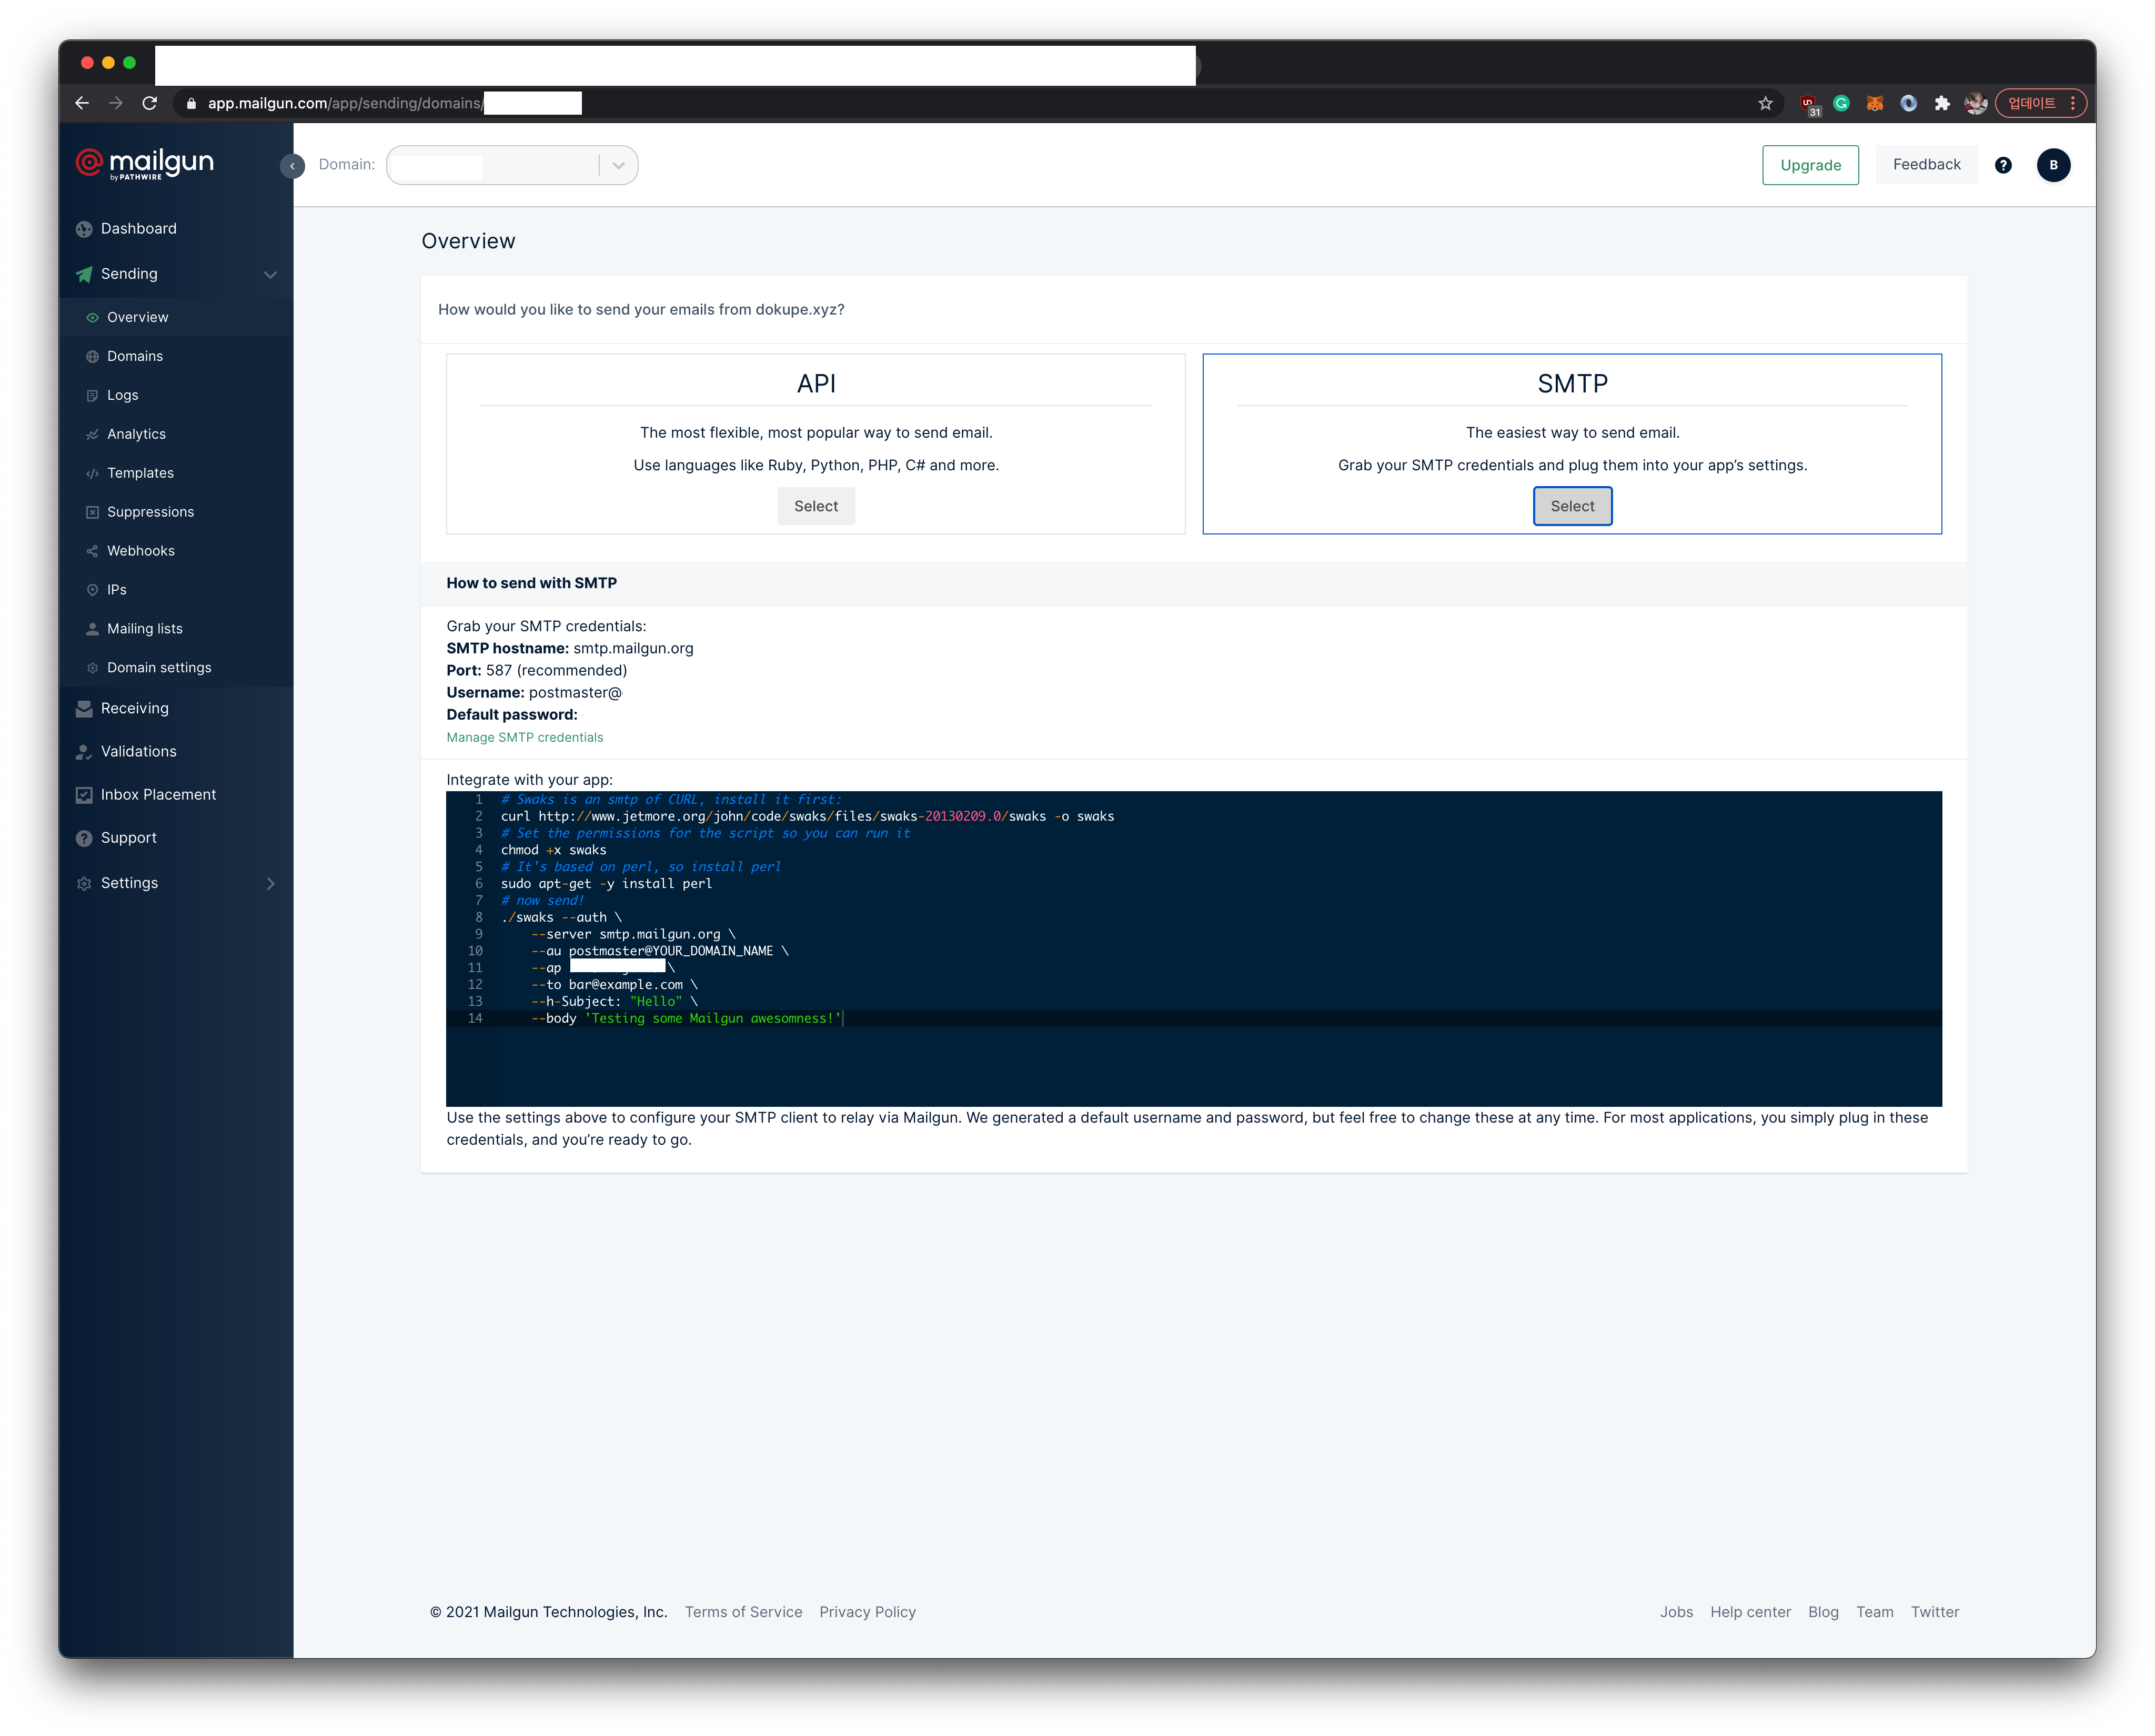Select the API sending method
Viewport: 2155px width, 1736px height.
tap(816, 507)
